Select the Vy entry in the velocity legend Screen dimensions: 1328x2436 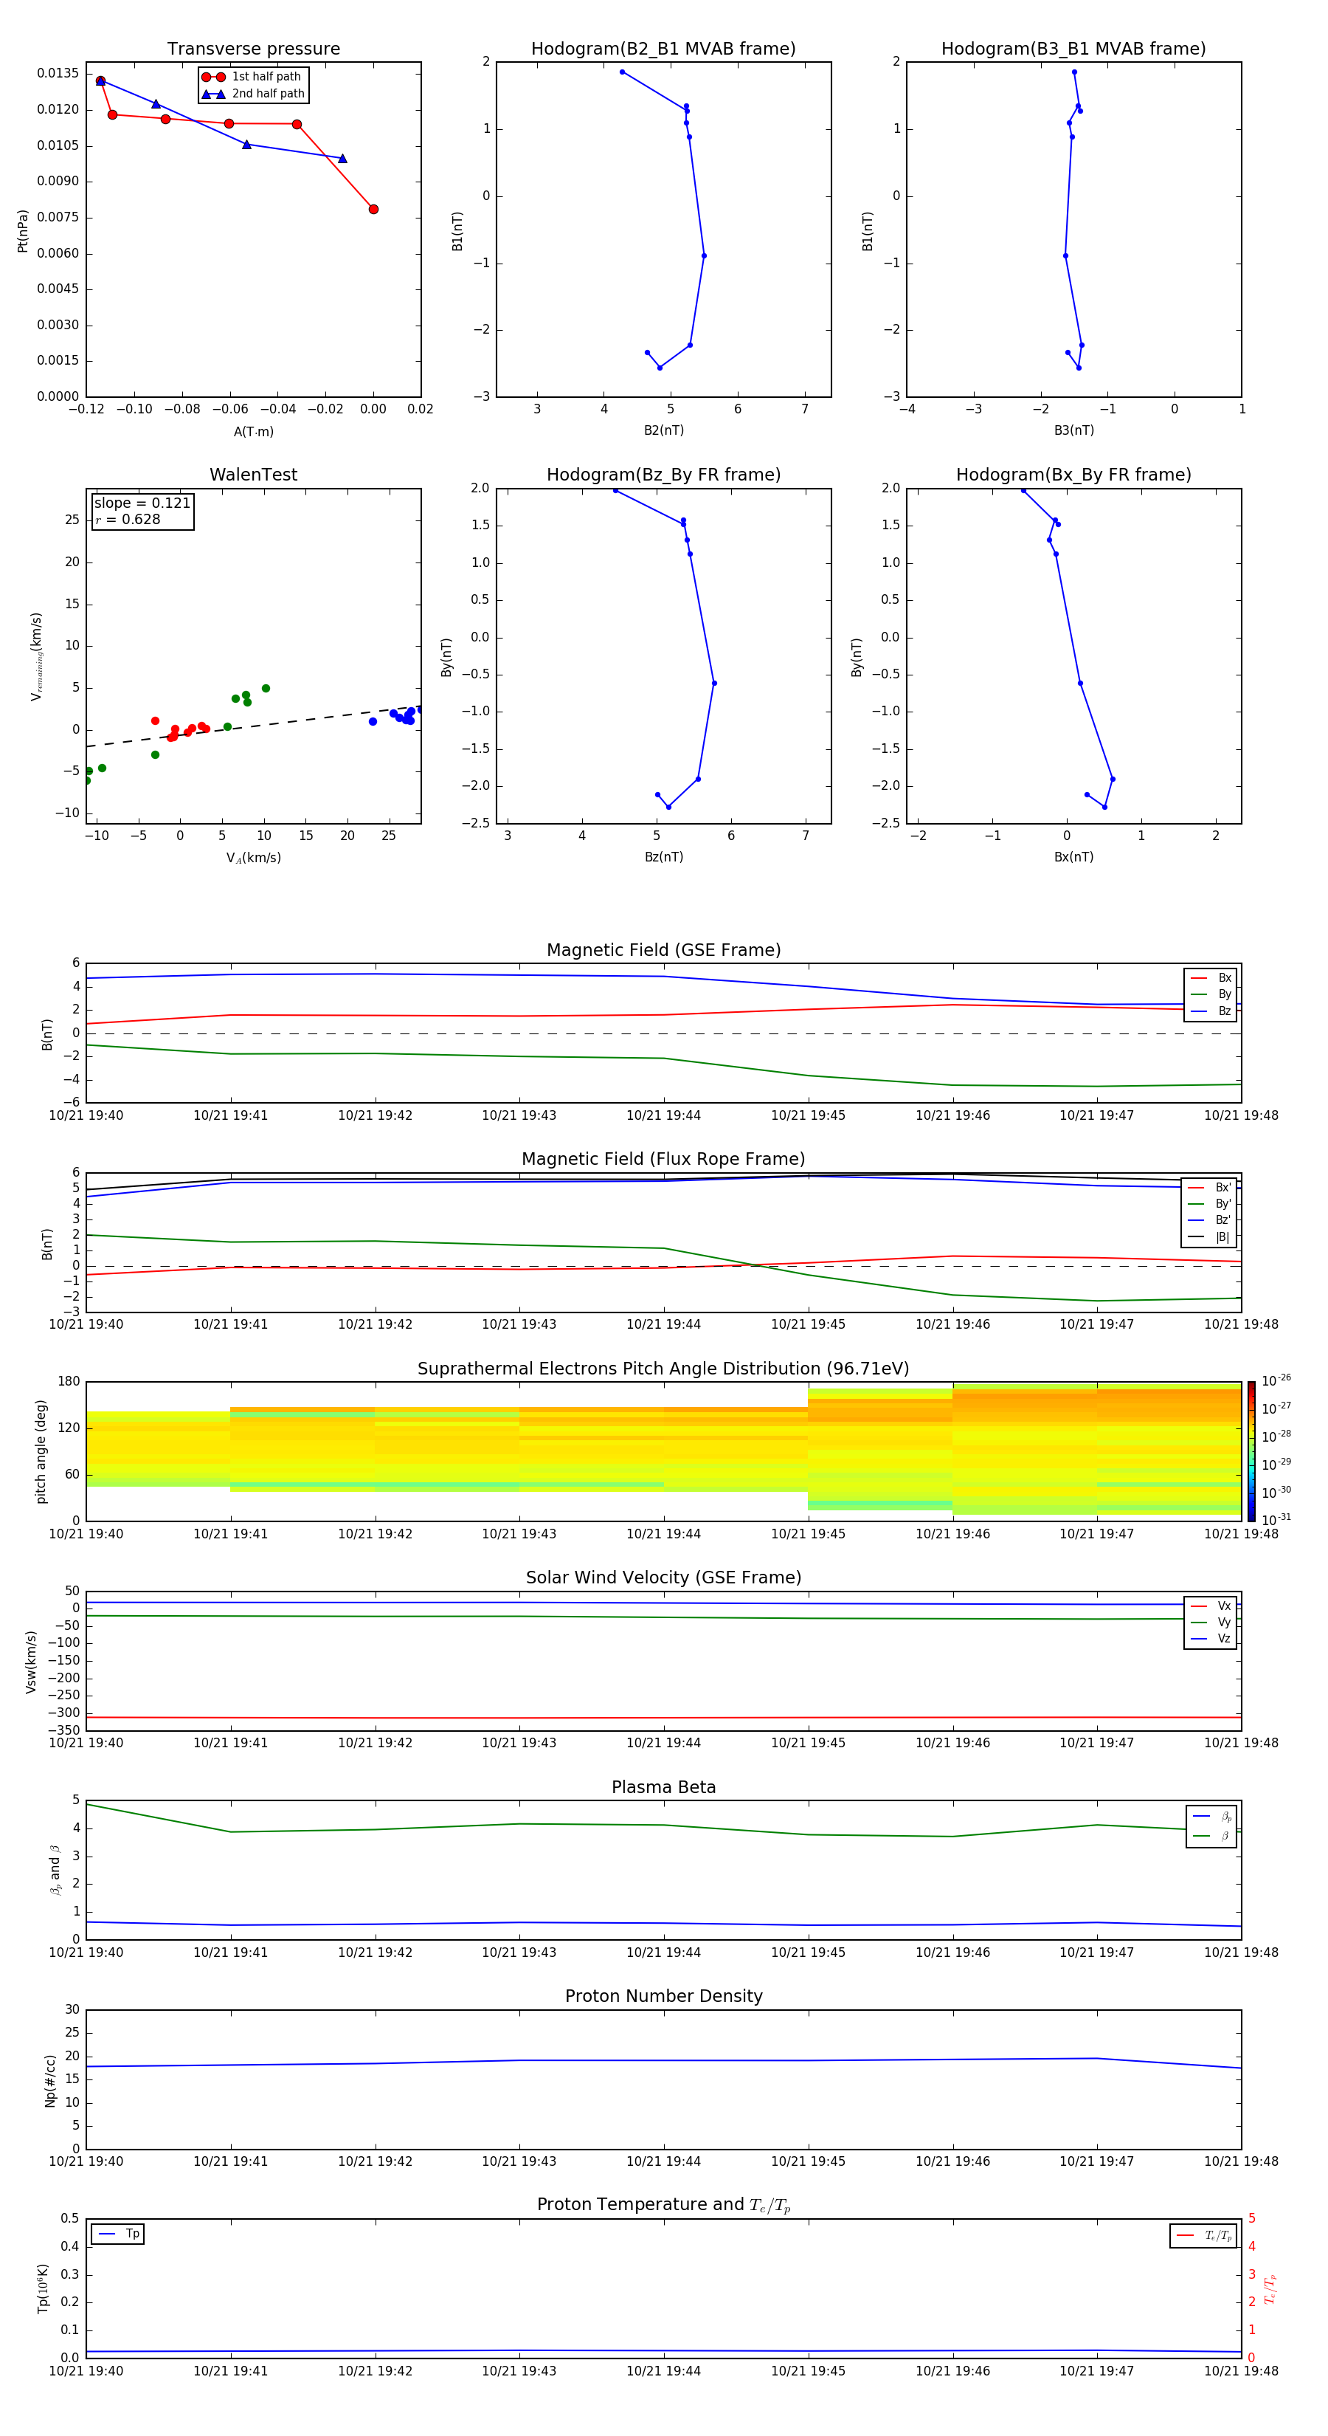click(x=1211, y=1623)
